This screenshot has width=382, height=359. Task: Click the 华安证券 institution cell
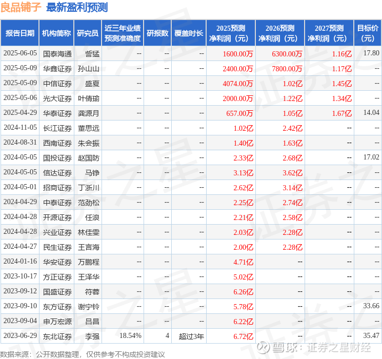click(57, 262)
